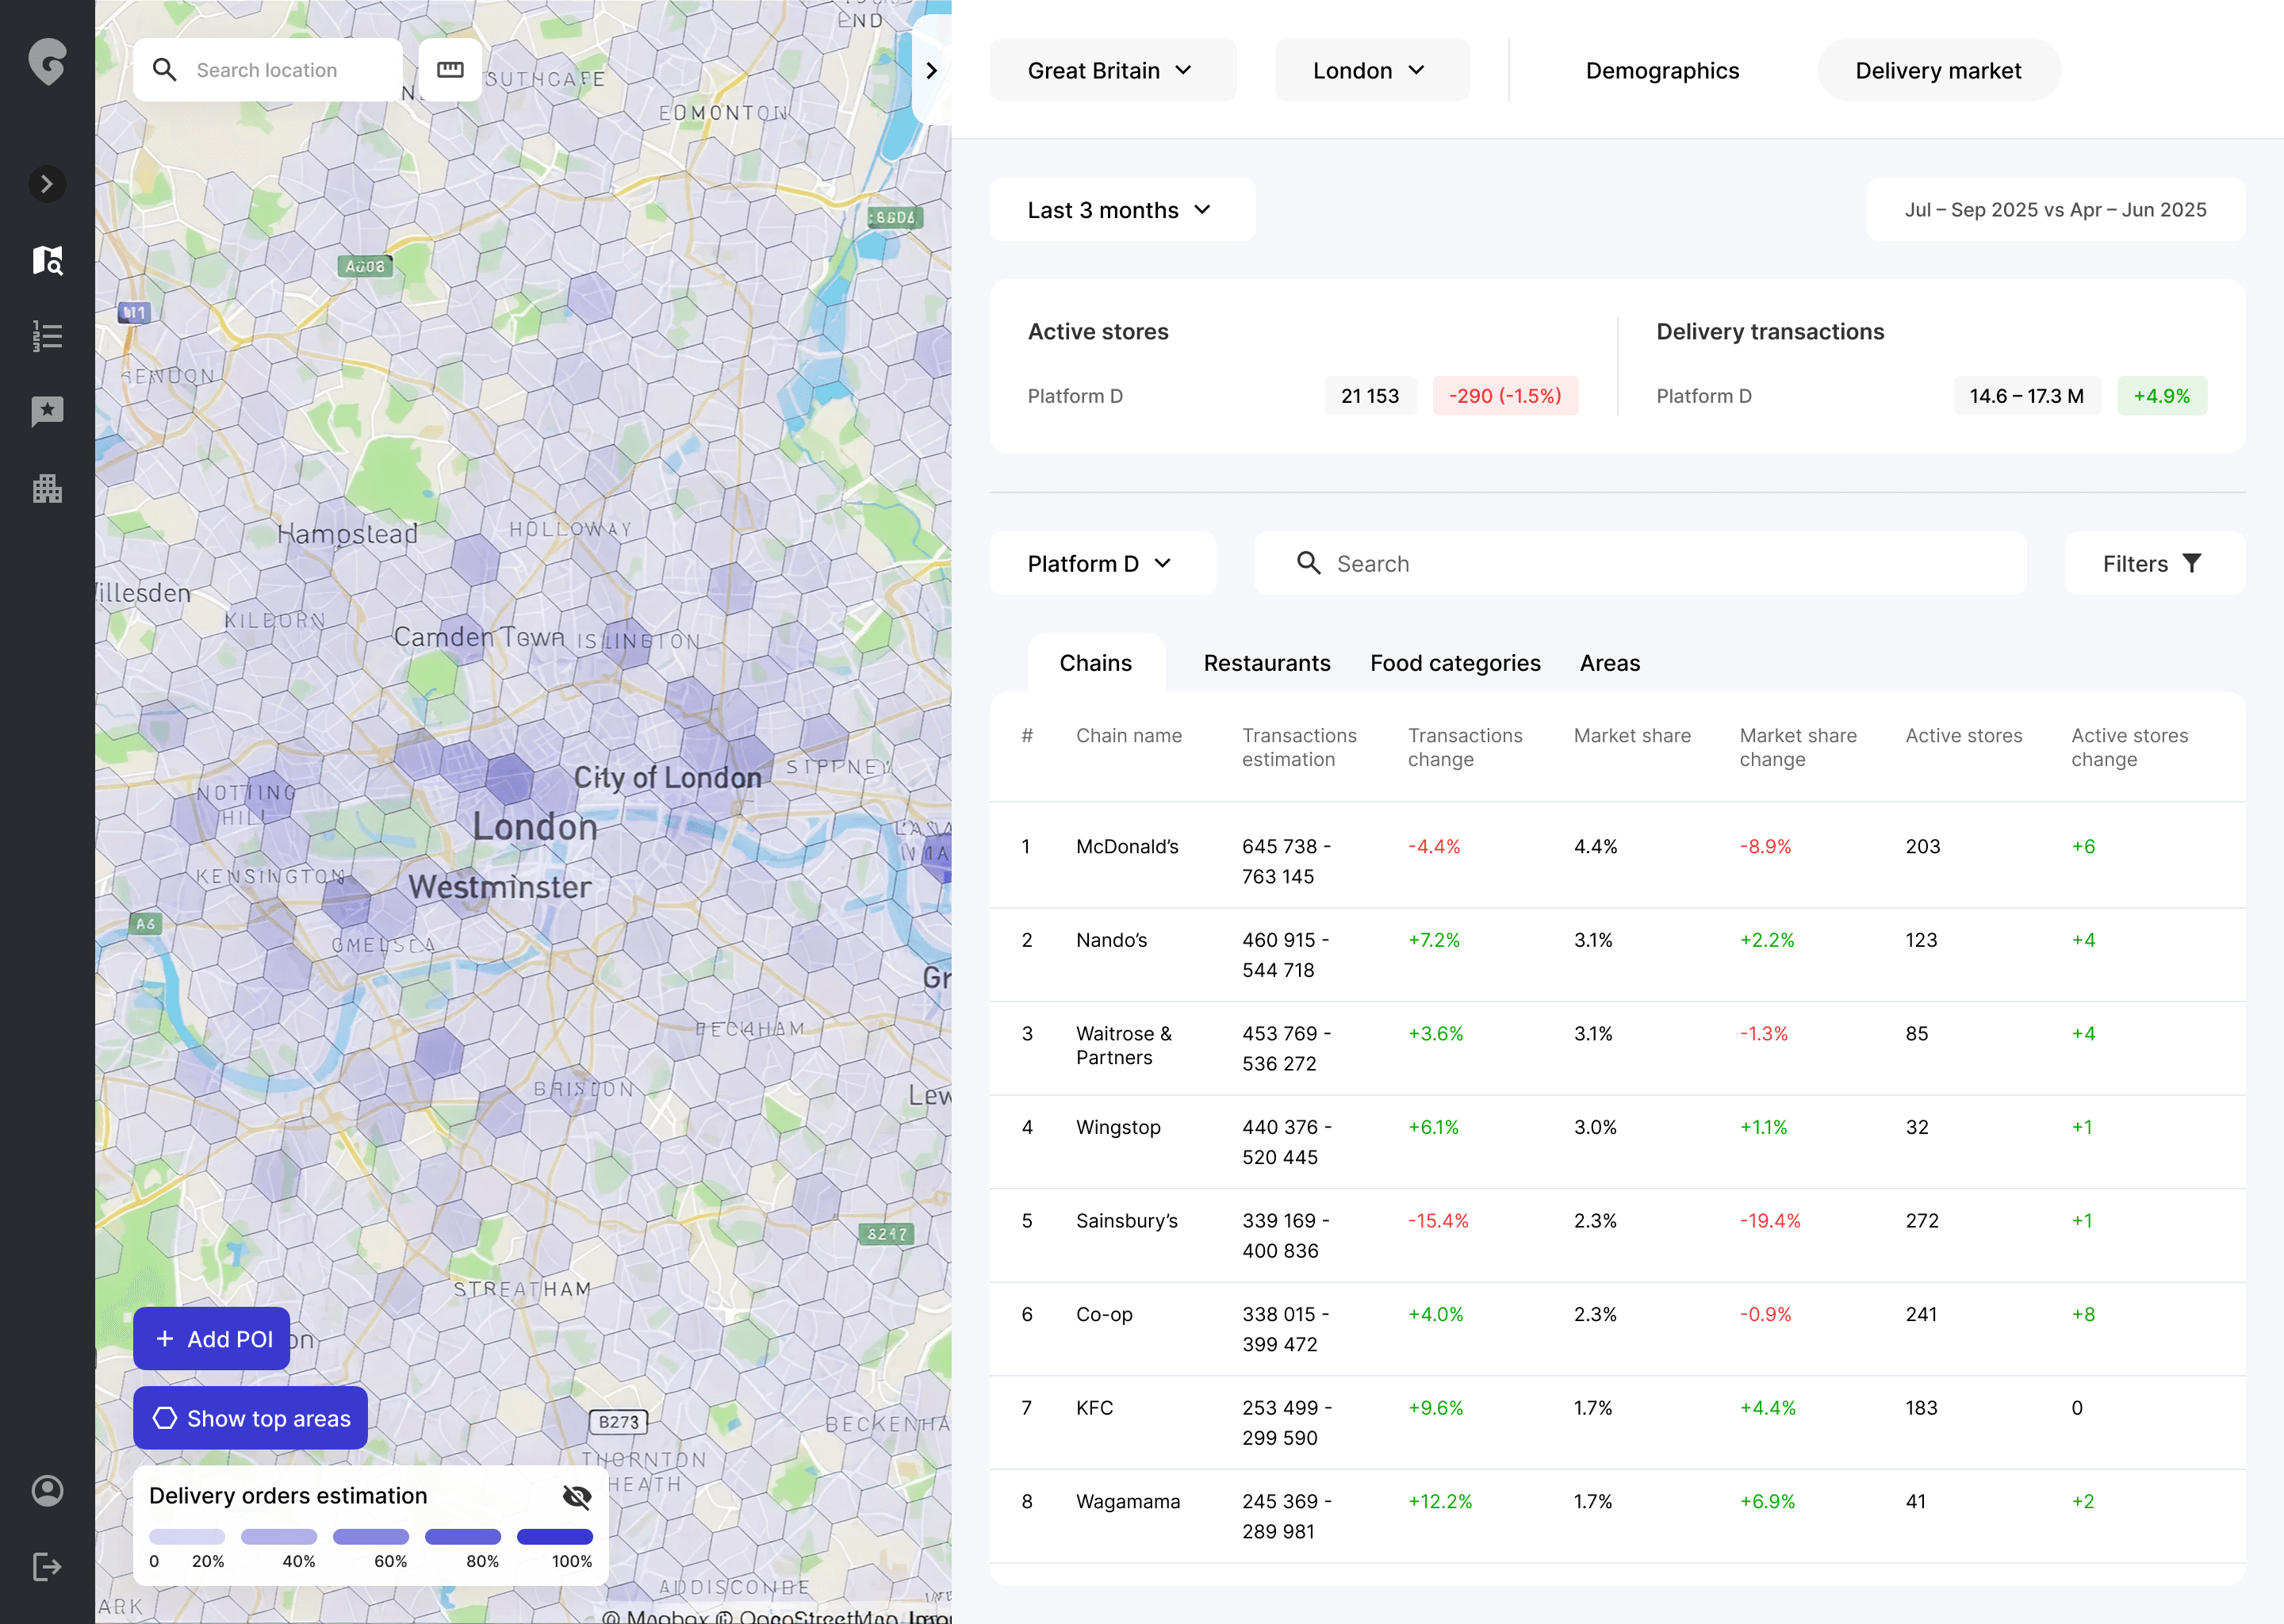The height and width of the screenshot is (1624, 2284).
Task: Click the chains search field
Action: tap(1640, 563)
